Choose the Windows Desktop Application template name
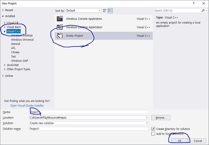209x145 pixels. pos(84,27)
